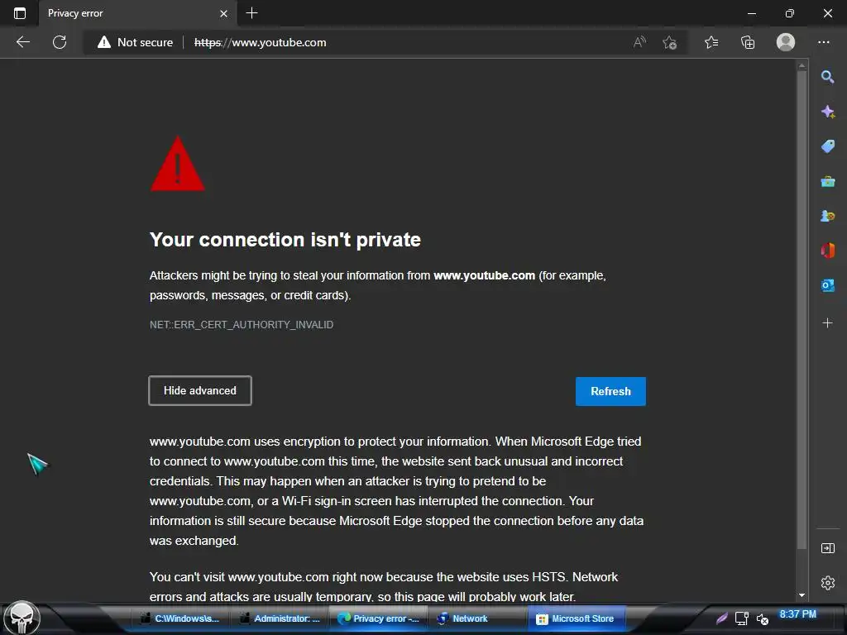Click the Not secure site info warning
This screenshot has height=635, width=847.
pos(135,42)
